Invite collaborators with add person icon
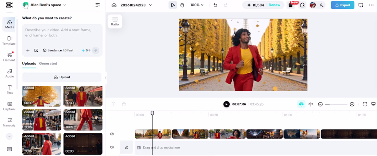This screenshot has height=156, width=377. tap(321, 5)
